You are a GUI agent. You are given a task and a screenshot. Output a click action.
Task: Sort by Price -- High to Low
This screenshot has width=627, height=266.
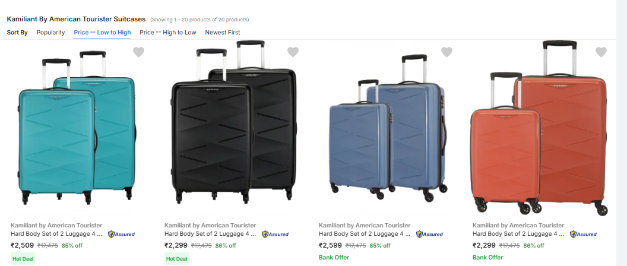[168, 32]
